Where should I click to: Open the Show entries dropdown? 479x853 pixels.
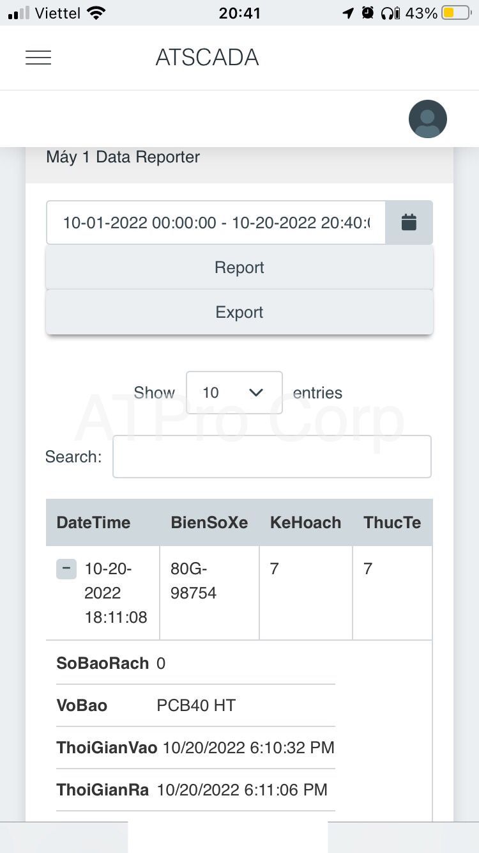234,393
